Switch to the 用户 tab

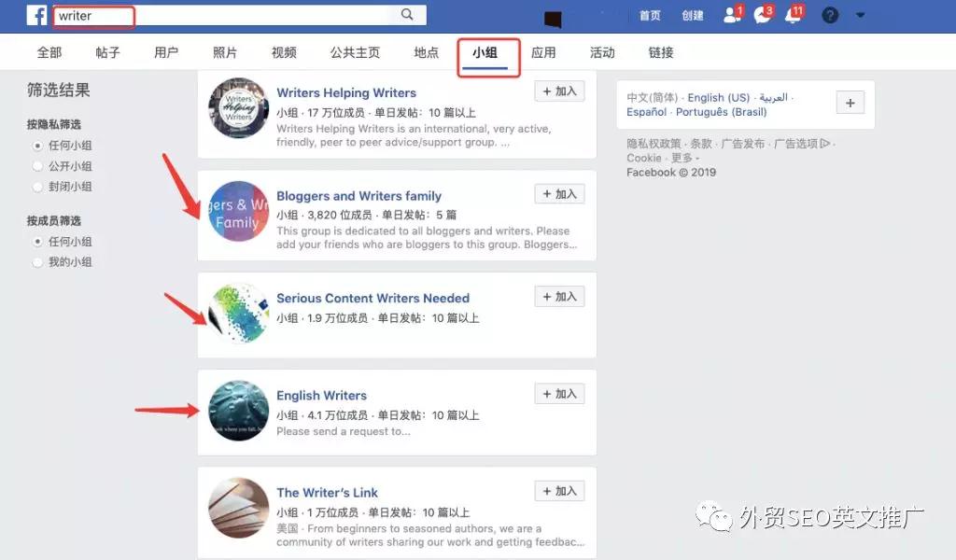166,52
